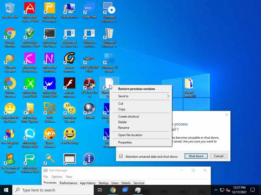Open the notification center icon

253,190
